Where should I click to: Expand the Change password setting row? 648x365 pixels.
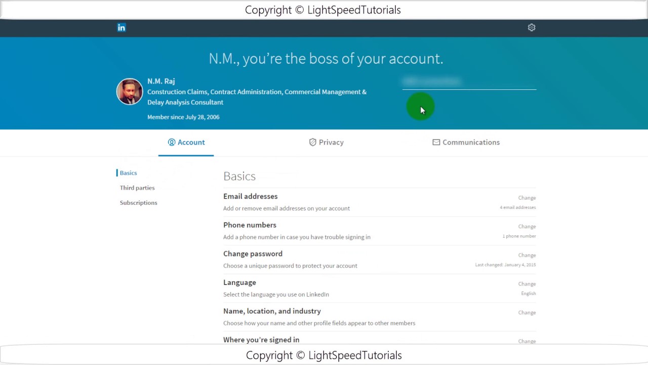pyautogui.click(x=380, y=260)
